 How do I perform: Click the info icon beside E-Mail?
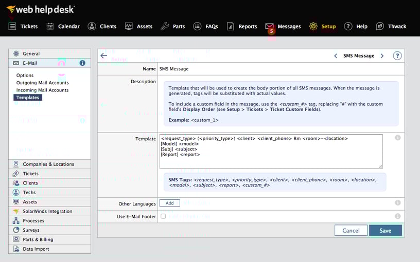pos(82,63)
